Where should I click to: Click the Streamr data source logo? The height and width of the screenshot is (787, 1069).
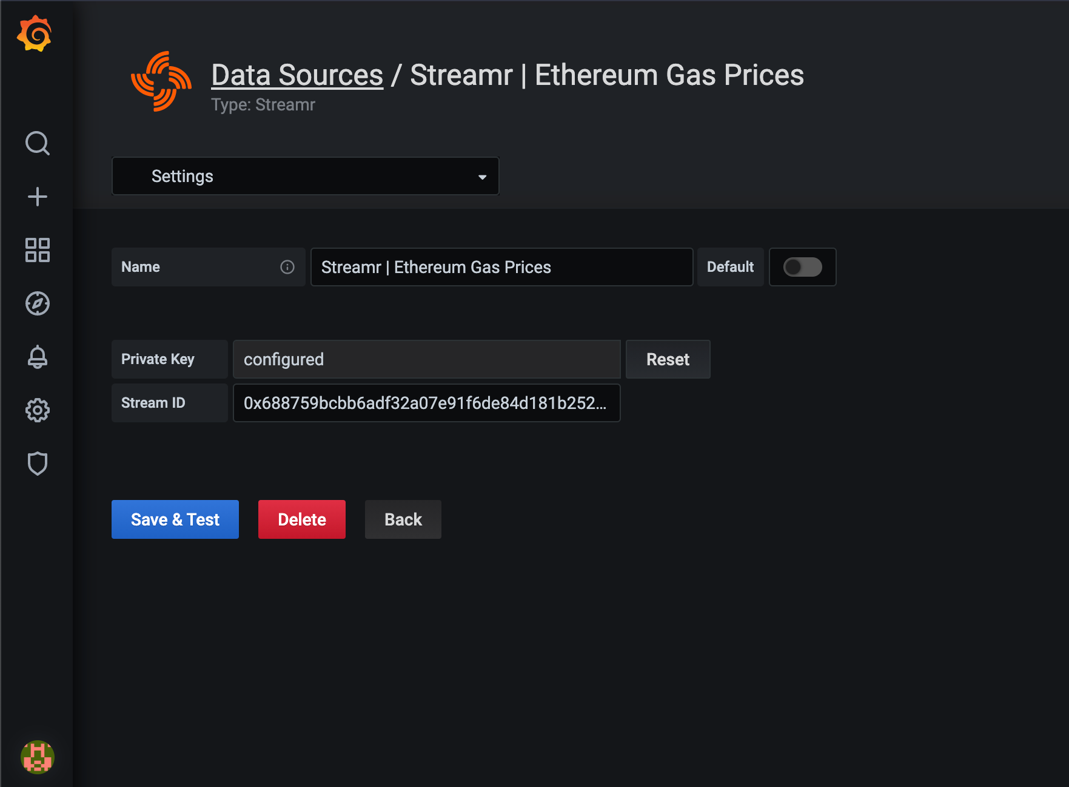coord(161,81)
